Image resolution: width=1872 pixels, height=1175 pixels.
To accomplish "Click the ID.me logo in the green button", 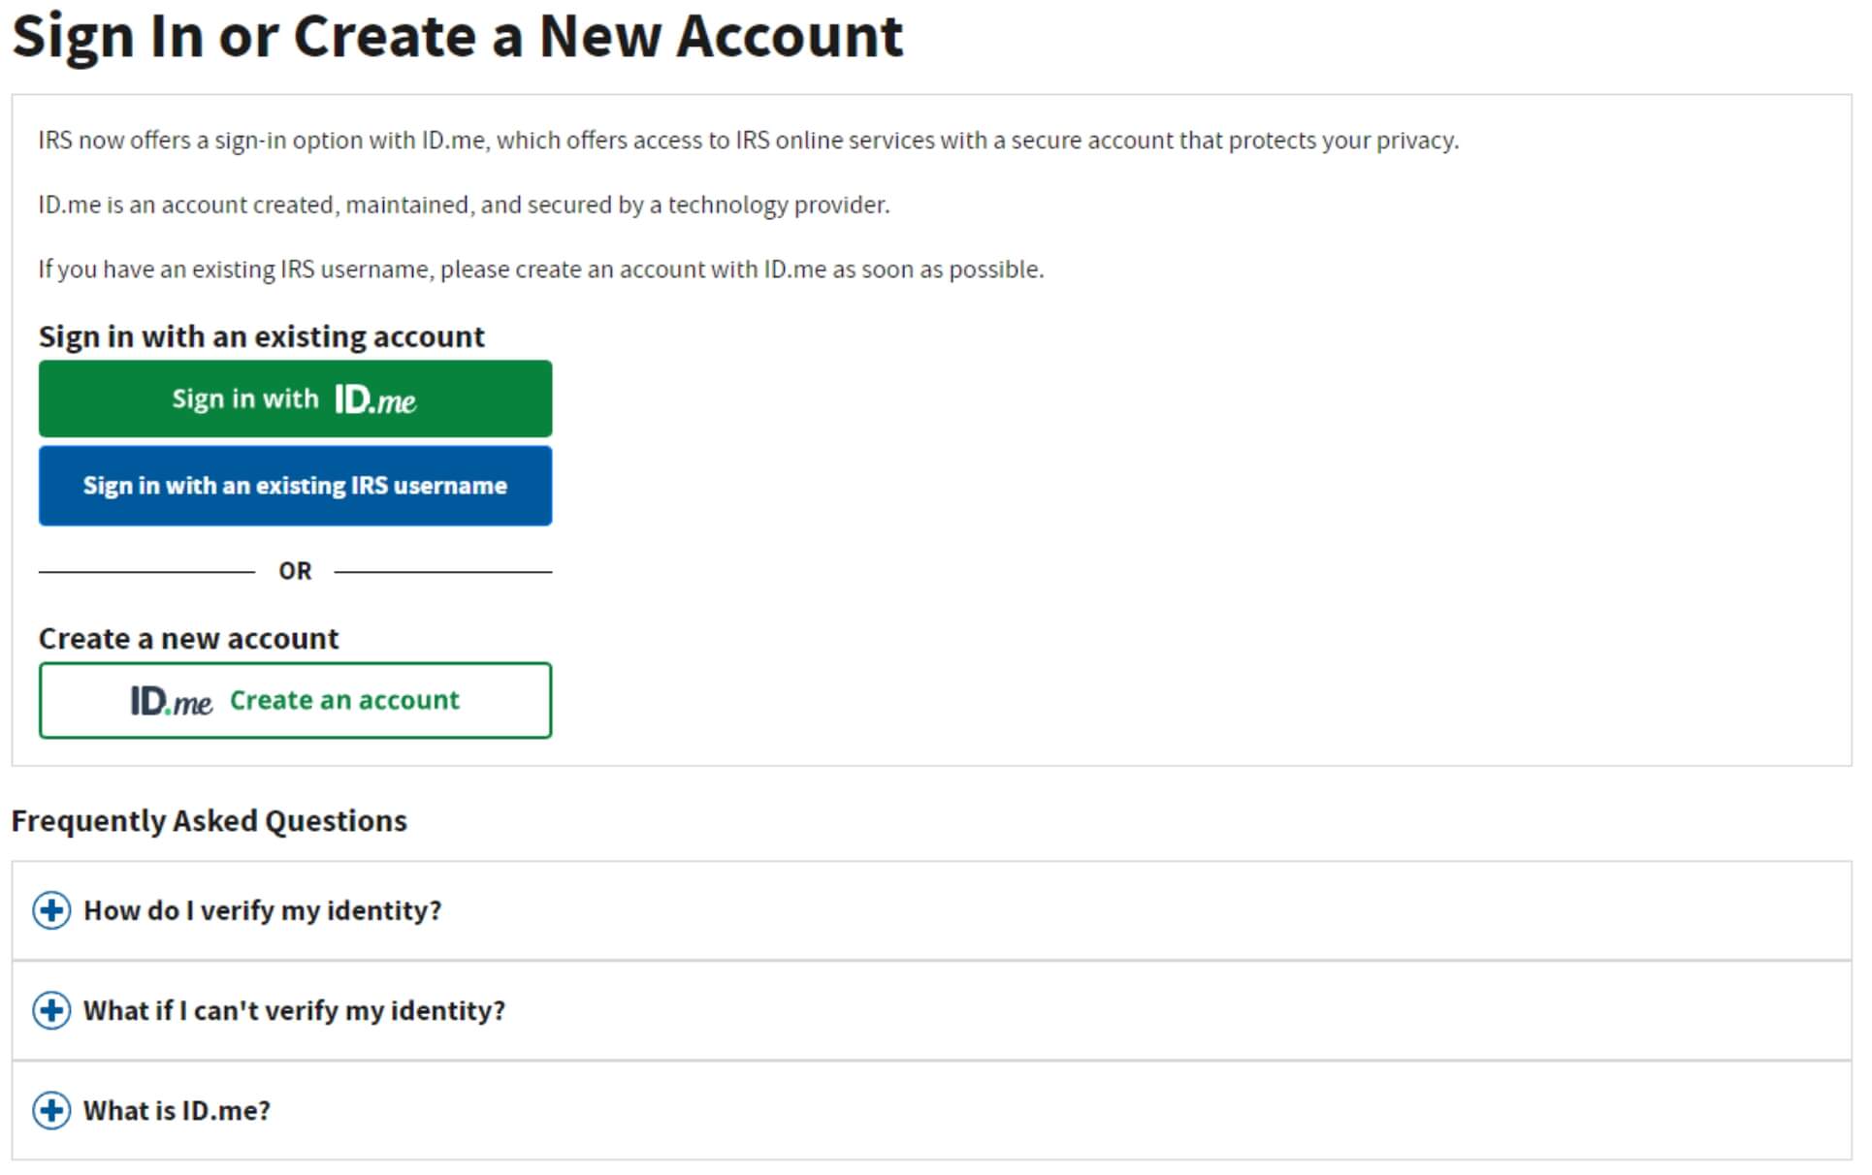I will pos(375,399).
